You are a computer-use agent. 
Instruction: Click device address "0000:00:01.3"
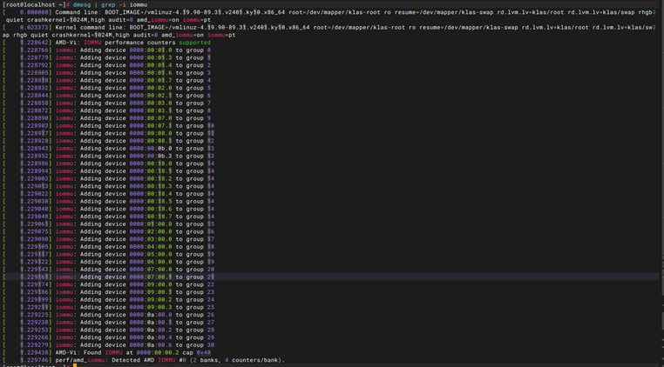151,58
